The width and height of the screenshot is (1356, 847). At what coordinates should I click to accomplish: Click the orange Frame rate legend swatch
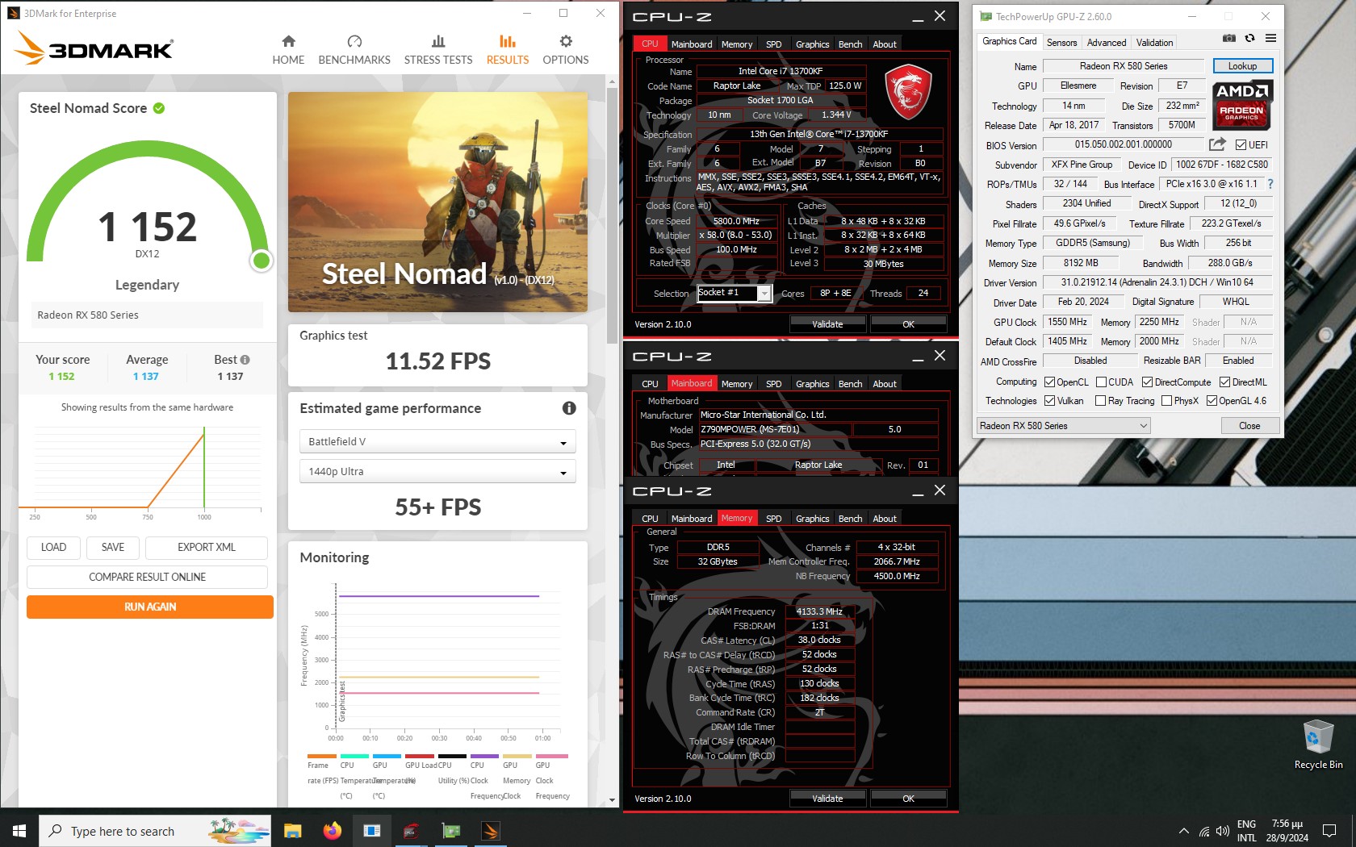(x=321, y=756)
